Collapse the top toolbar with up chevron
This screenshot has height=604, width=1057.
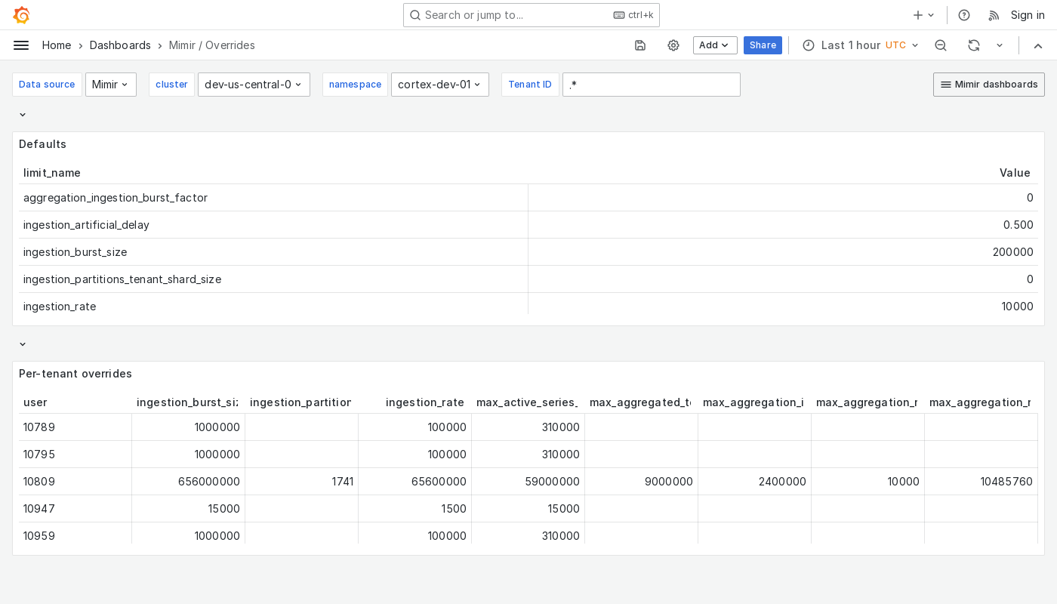[1038, 45]
